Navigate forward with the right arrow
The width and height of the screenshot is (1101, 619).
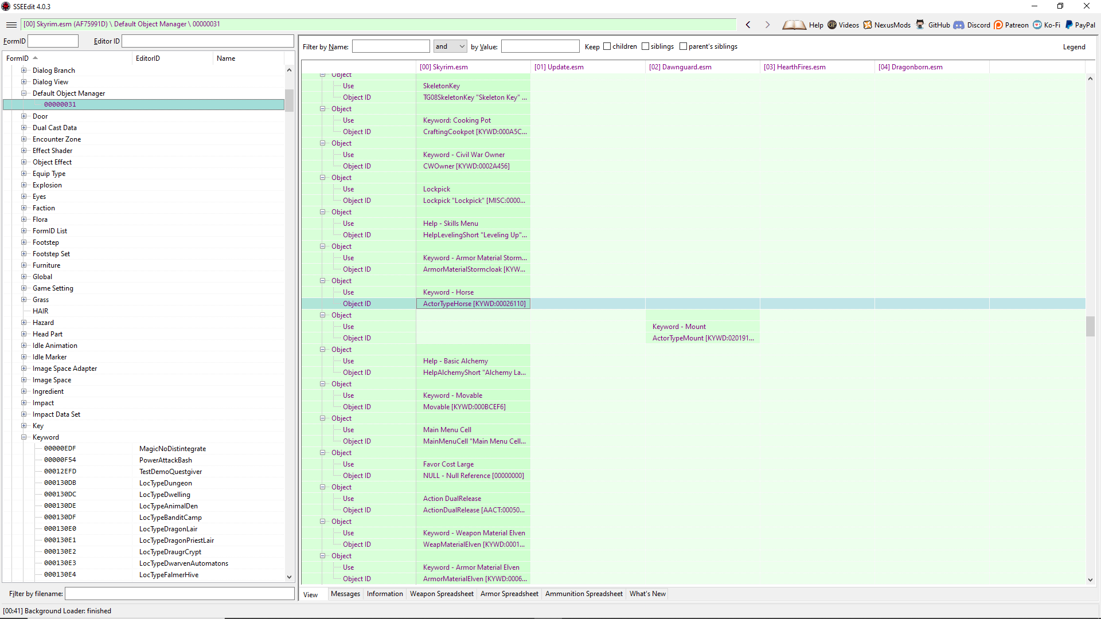767,25
